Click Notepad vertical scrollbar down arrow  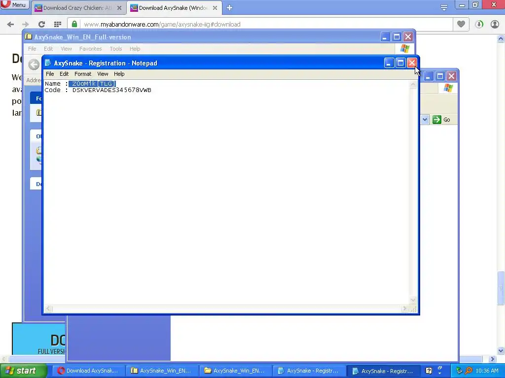(x=413, y=300)
